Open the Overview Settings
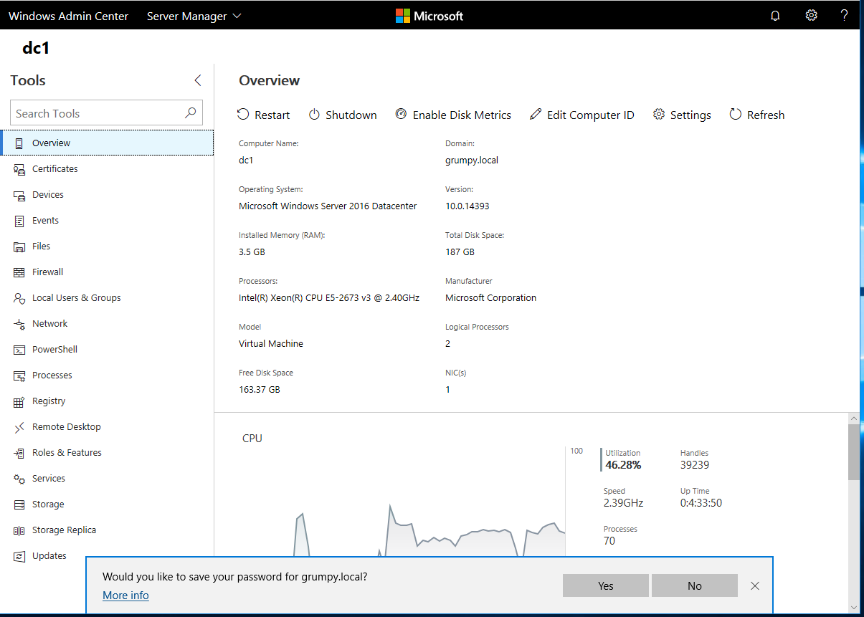The width and height of the screenshot is (864, 617). coord(682,115)
